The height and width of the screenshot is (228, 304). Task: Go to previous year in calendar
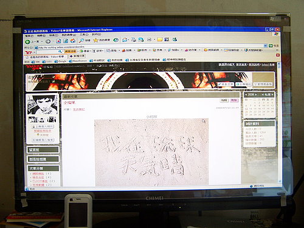coord(246,95)
